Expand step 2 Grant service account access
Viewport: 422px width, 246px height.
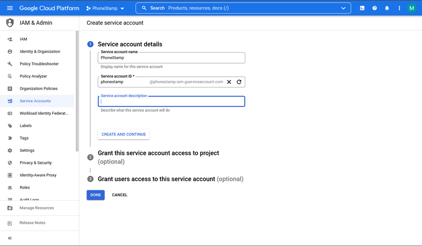click(x=158, y=158)
